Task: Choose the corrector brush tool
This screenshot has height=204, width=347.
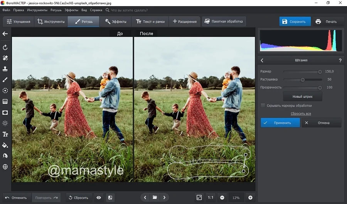Action: click(x=5, y=80)
